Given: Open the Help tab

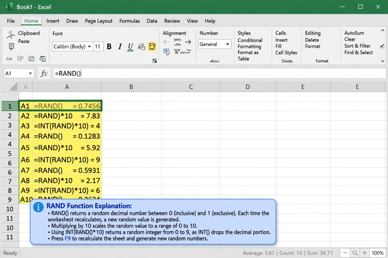Looking at the screenshot, I should pyautogui.click(x=210, y=21).
